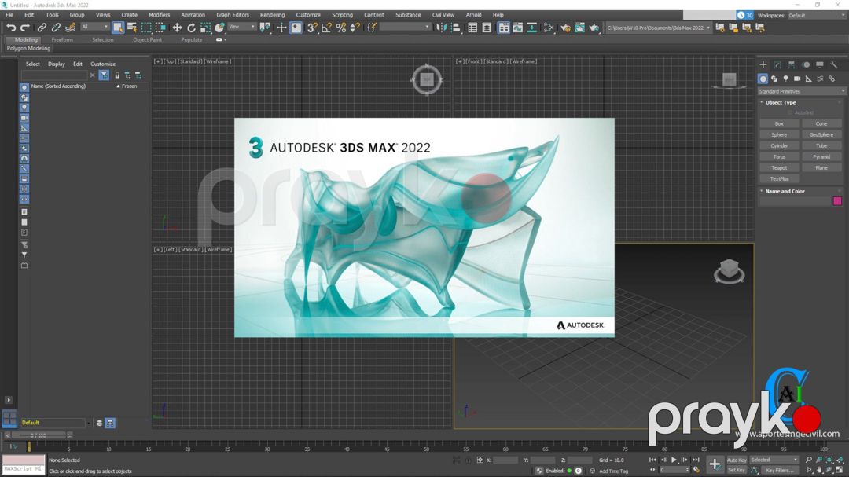Open the Rendered Frame Window icon
The image size is (849, 477).
(x=579, y=28)
